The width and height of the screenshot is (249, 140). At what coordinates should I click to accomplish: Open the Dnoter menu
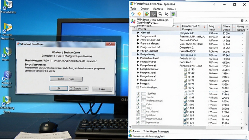click(144, 9)
